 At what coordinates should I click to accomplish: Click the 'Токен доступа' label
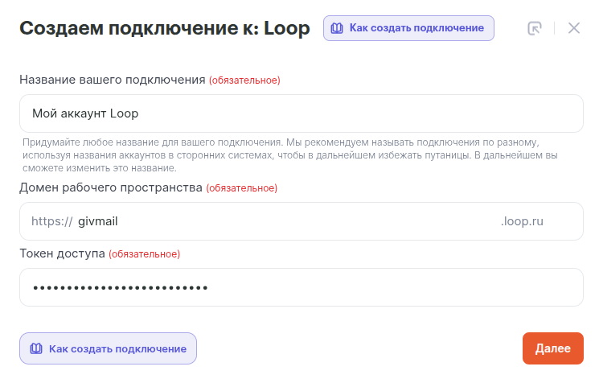tap(62, 253)
